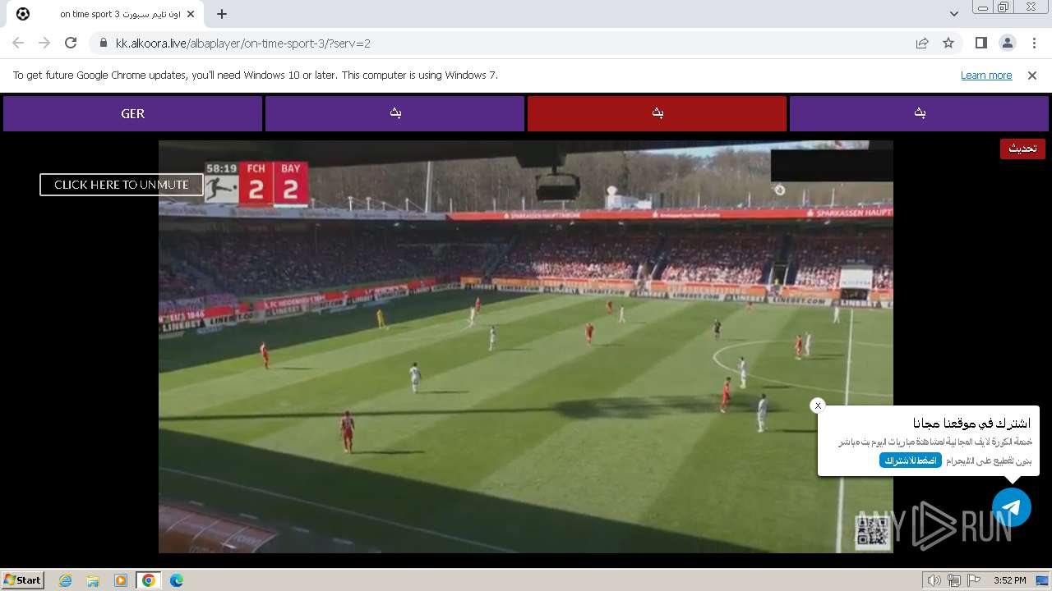Dismiss the Chrome update notification bar
Image resolution: width=1052 pixels, height=591 pixels.
pyautogui.click(x=1032, y=76)
